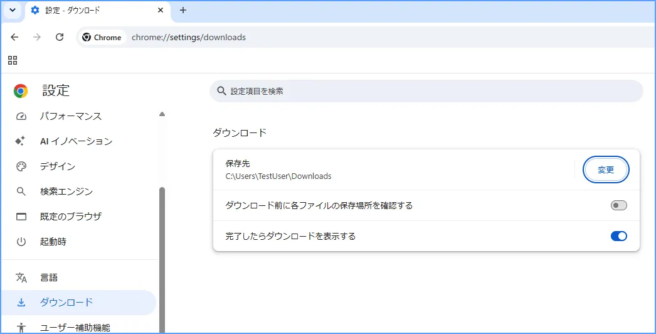Click the パフォーマンス gauge icon
656x334 pixels.
click(21, 116)
